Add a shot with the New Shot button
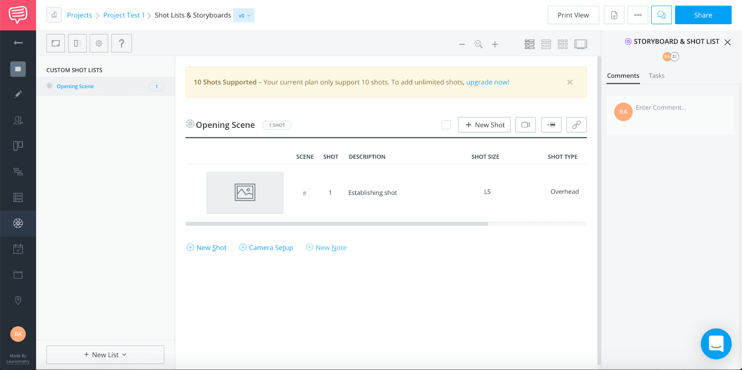This screenshot has height=370, width=742. 484,124
